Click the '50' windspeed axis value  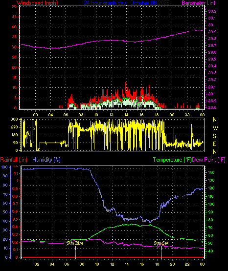[14, 6]
